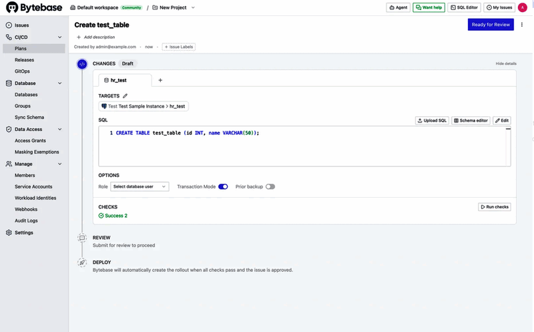Click the Bytebase logo
Image resolution: width=534 pixels, height=332 pixels.
coord(34,7)
